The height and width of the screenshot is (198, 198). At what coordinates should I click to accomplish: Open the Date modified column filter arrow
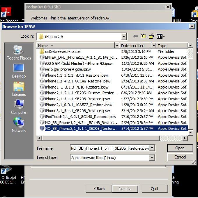click(153, 46)
